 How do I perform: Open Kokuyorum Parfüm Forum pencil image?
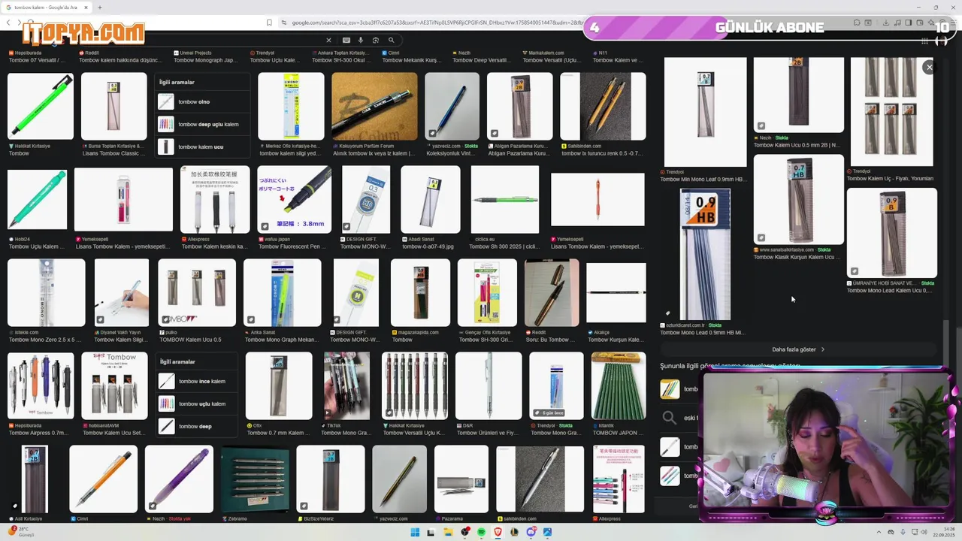click(x=374, y=106)
